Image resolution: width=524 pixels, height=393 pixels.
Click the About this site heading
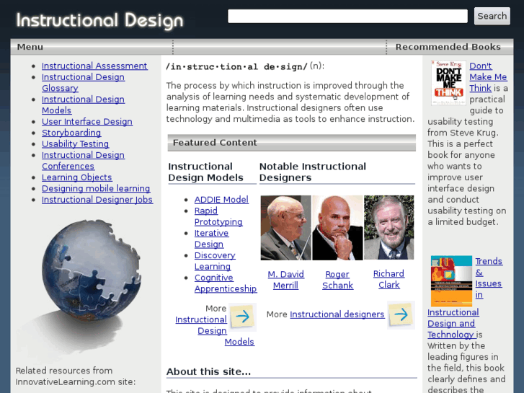(x=208, y=371)
